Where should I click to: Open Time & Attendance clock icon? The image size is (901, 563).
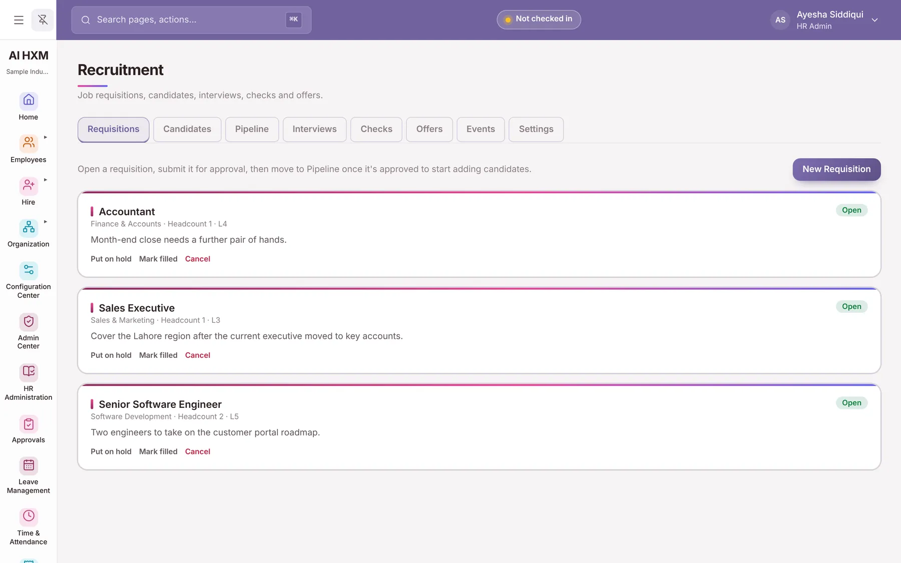pos(29,516)
